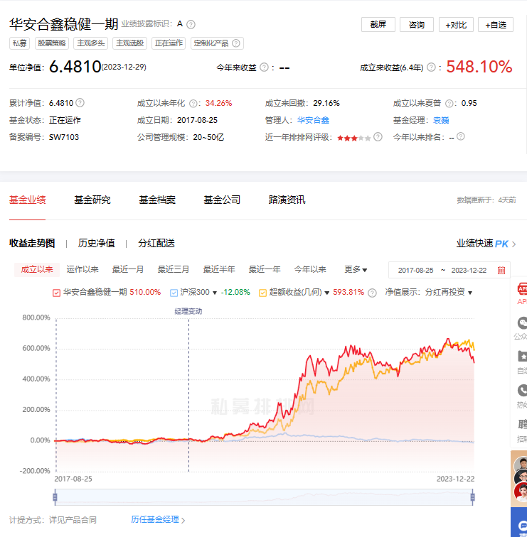The width and height of the screenshot is (527, 537).
Task: Click help icon next to 累计净值 6.4810
Action: click(x=80, y=102)
